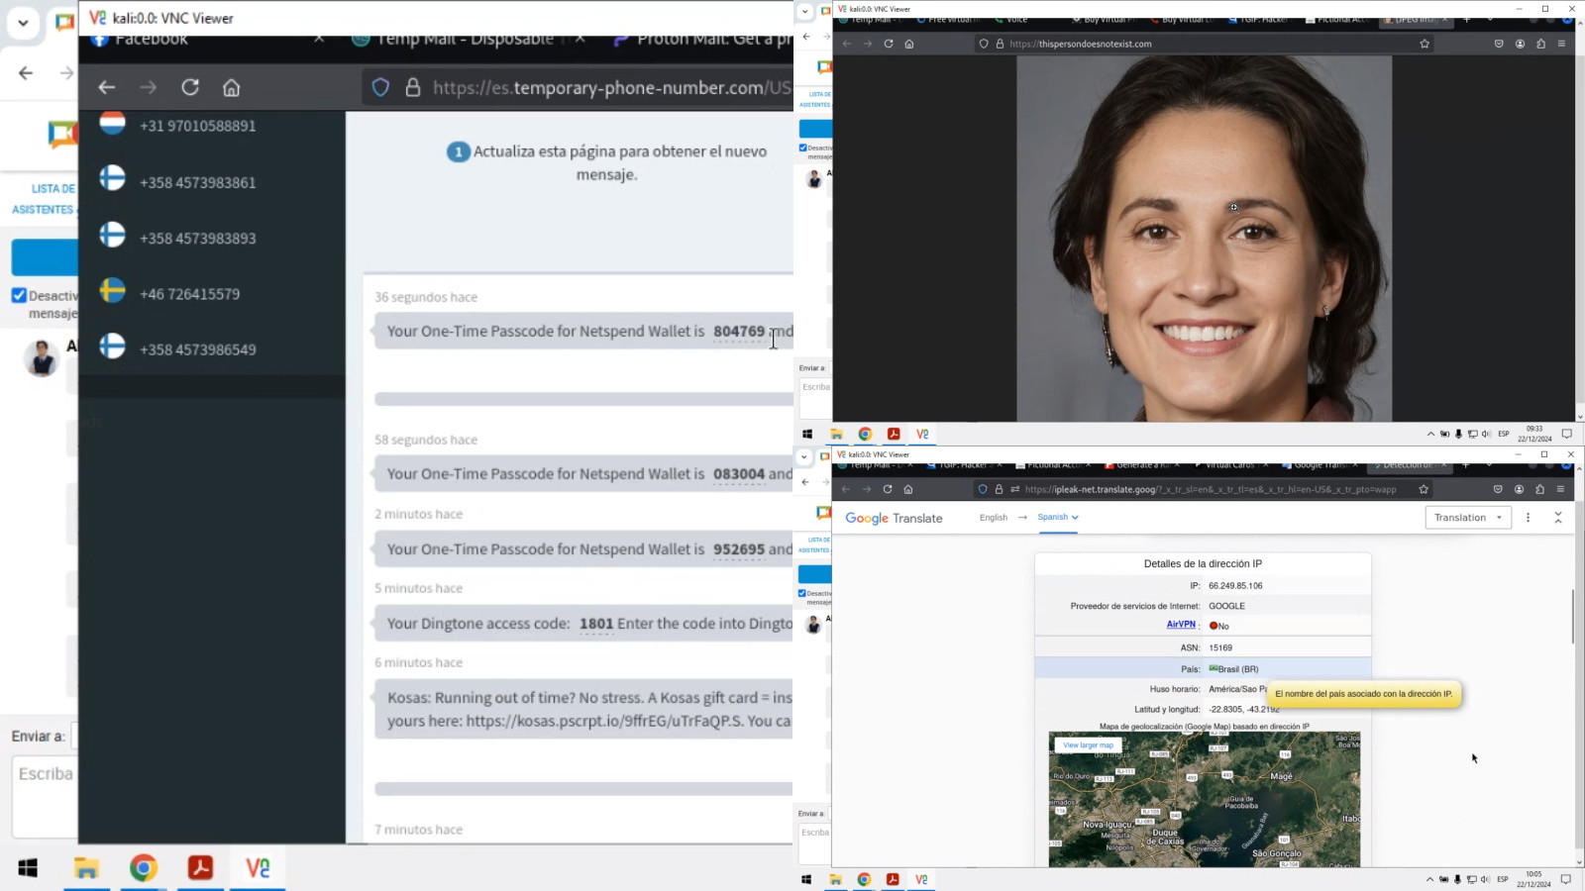Open extensions icon in top-right browser toolbar

pos(1540,44)
